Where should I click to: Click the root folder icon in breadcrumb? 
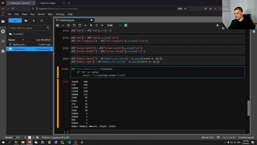pyautogui.click(x=10, y=34)
